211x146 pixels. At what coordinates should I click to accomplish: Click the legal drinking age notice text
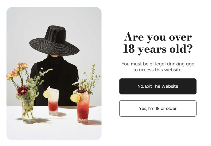(158, 67)
